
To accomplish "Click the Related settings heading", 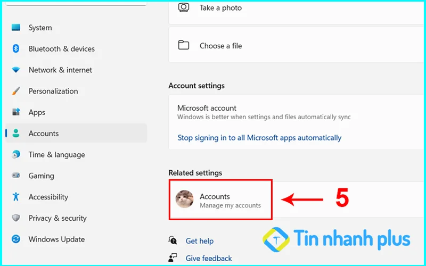I will pyautogui.click(x=195, y=172).
